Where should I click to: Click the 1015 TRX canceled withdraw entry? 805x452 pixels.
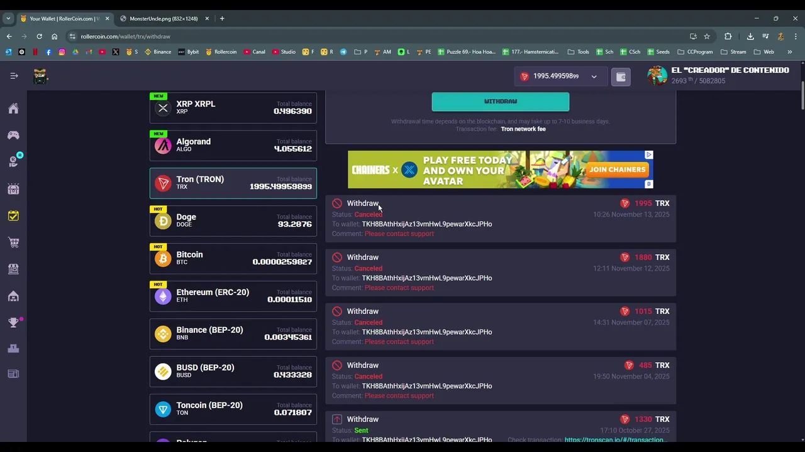click(501, 326)
